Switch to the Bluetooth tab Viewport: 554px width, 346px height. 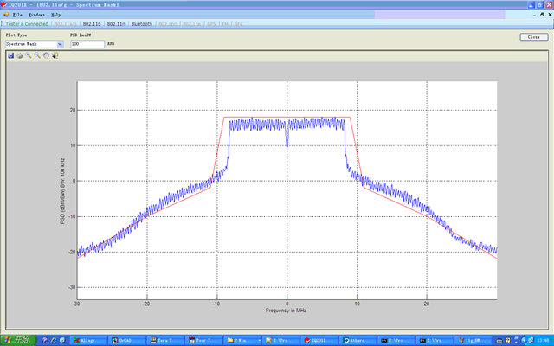tap(143, 24)
